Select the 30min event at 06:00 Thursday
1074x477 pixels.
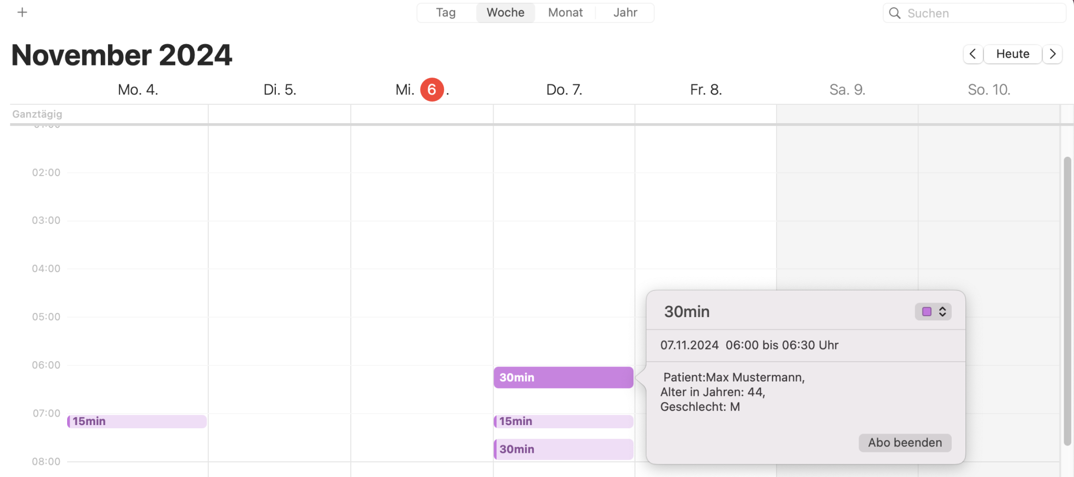click(x=563, y=377)
